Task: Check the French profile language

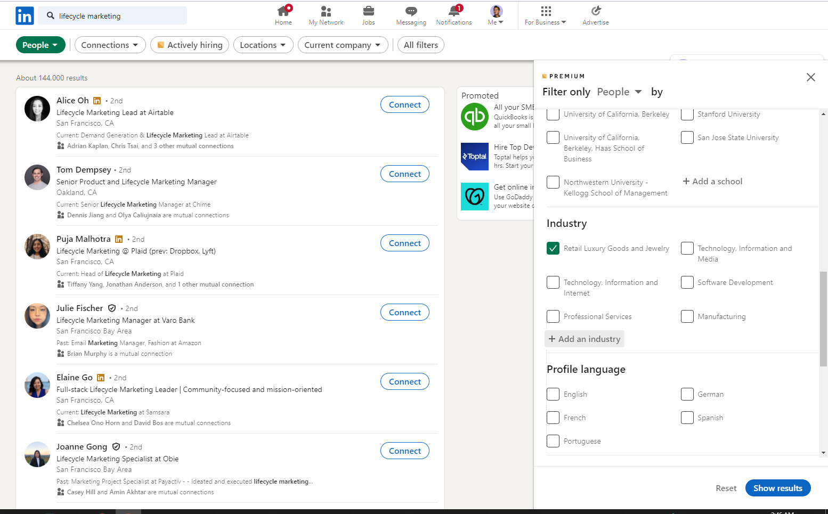Action: [553, 418]
